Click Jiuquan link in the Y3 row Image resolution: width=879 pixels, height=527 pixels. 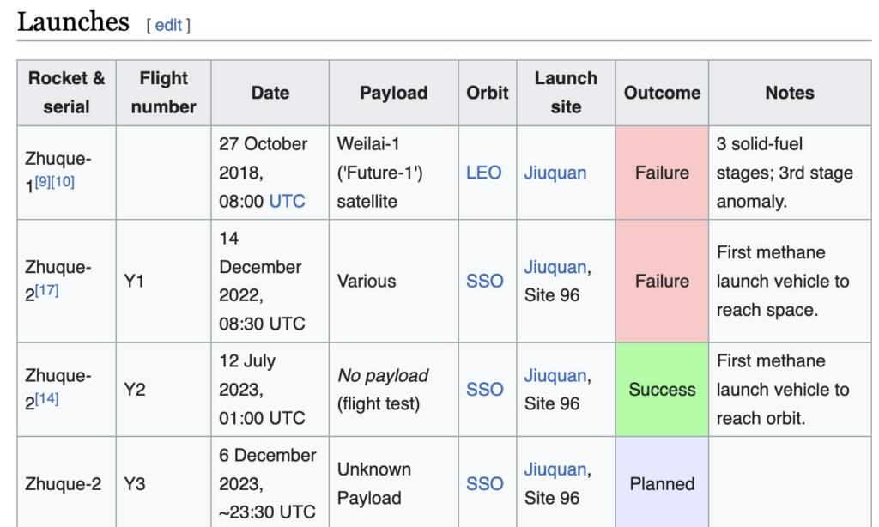pyautogui.click(x=555, y=470)
